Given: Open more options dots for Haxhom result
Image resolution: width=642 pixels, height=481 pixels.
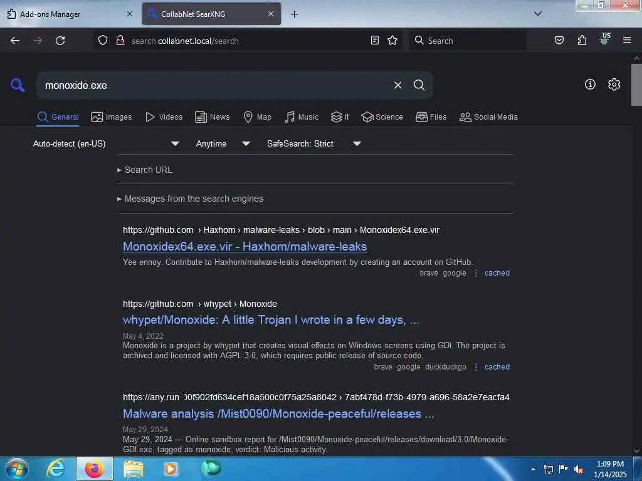Looking at the screenshot, I should coord(475,273).
